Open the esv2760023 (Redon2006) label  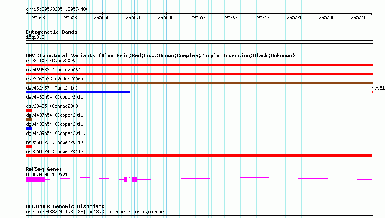[55, 79]
